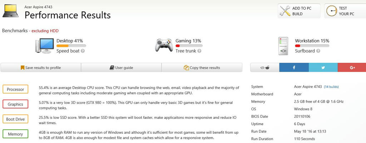This screenshot has width=366, height=143.
Task: Share results on Twitter
Action: [323, 67]
